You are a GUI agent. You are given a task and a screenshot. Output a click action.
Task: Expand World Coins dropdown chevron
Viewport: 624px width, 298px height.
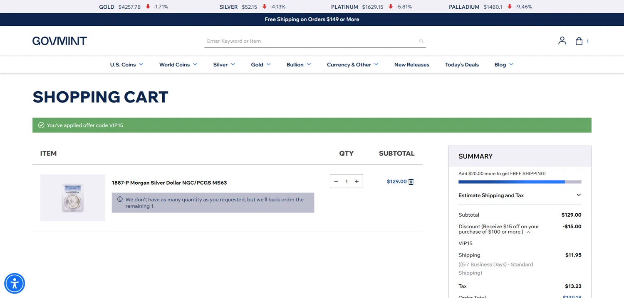click(195, 64)
